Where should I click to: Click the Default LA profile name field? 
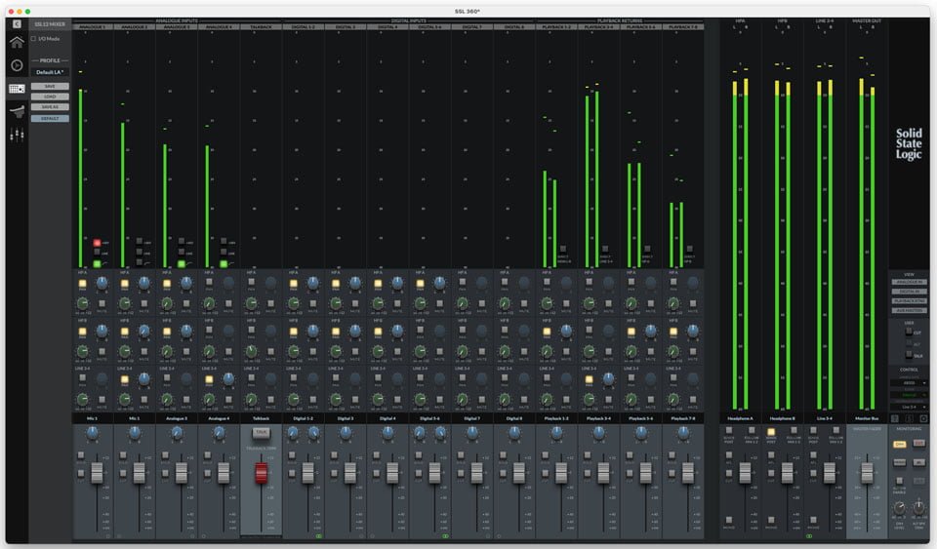[x=50, y=72]
